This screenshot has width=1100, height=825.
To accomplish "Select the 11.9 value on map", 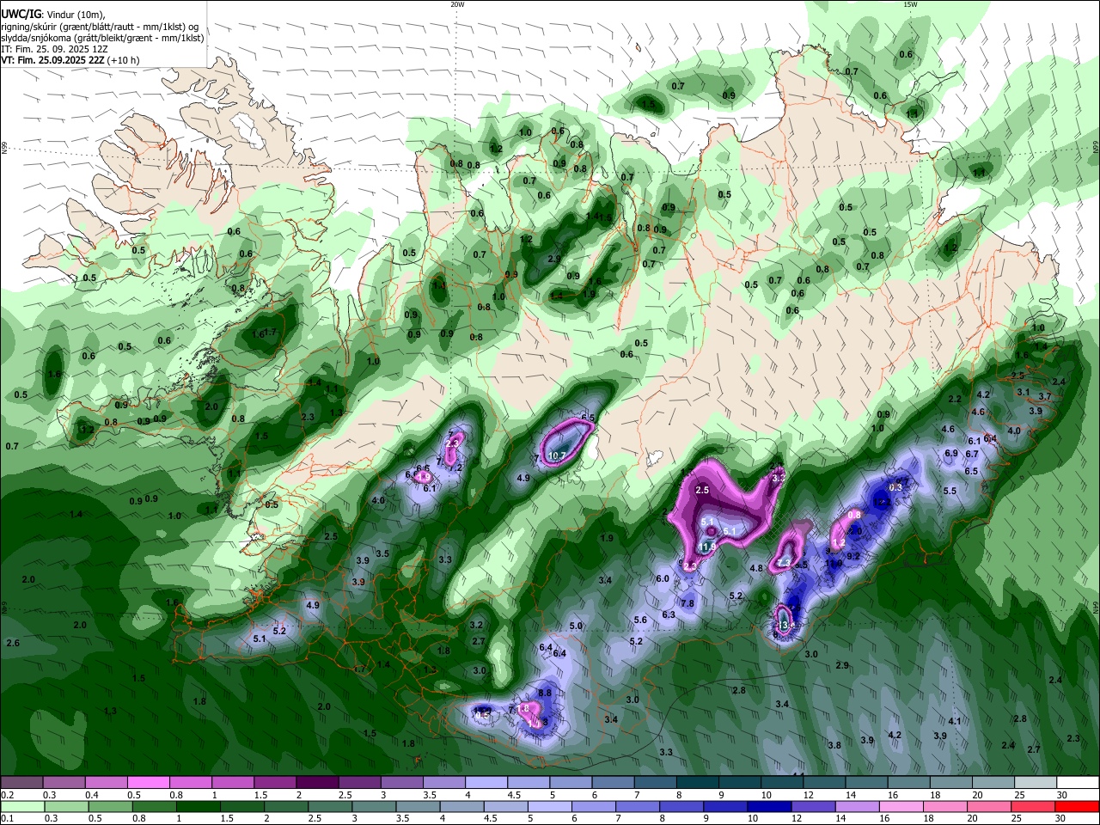I will click(708, 547).
